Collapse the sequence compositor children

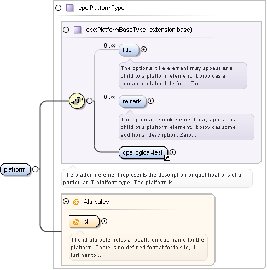(89, 101)
